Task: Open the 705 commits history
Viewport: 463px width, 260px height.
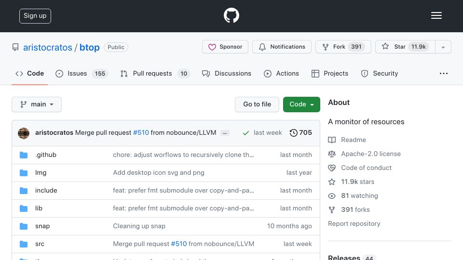Action: click(300, 133)
